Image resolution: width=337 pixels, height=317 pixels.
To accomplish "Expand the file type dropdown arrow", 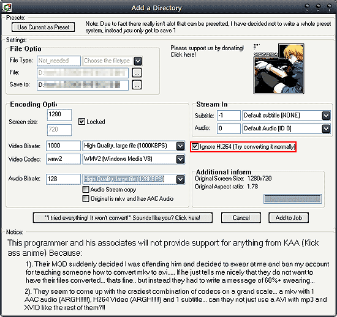I will click(x=138, y=61).
